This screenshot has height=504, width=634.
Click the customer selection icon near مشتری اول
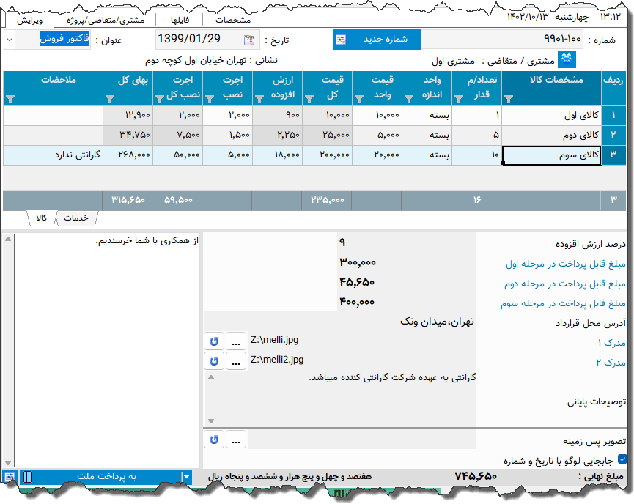tap(567, 60)
